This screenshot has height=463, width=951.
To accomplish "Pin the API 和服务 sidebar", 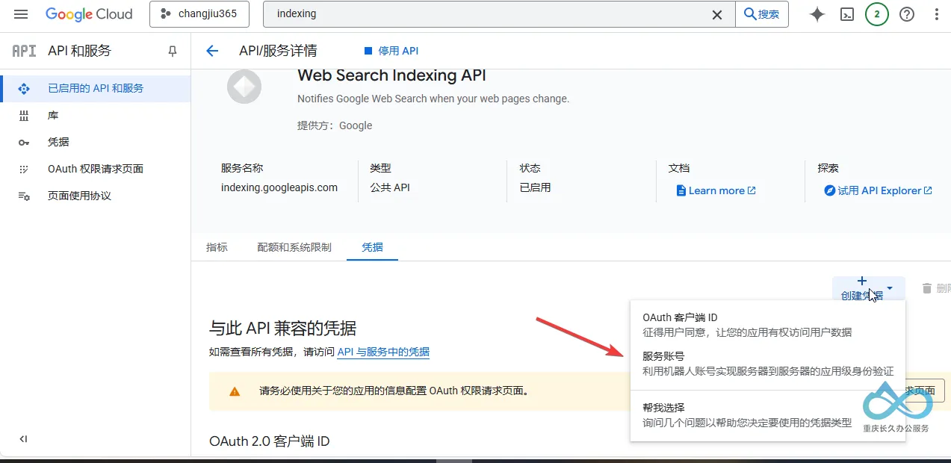I will point(173,51).
